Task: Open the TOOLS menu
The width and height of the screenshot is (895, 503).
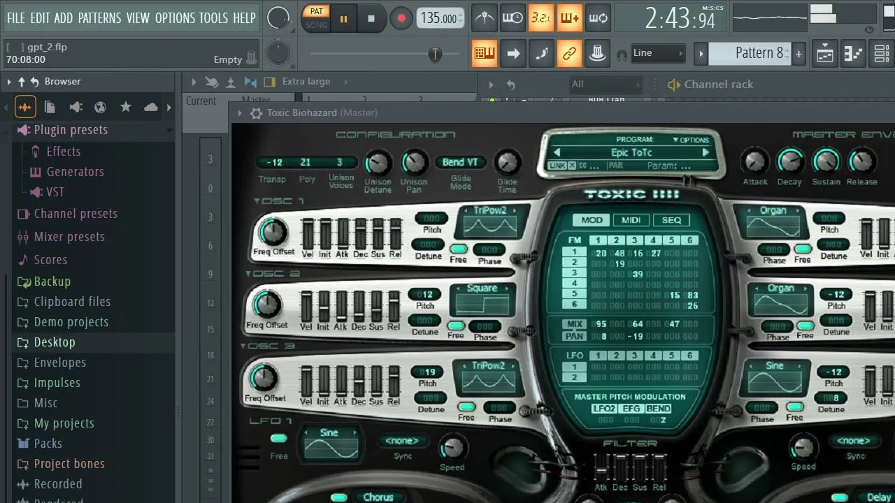Action: point(213,18)
